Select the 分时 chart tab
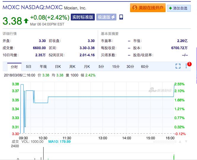Image resolution: width=197 pixels, height=160 pixels. (14, 67)
